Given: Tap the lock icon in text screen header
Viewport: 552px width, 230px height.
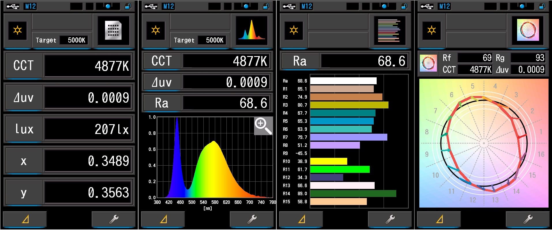Looking at the screenshot, I should [128, 6].
